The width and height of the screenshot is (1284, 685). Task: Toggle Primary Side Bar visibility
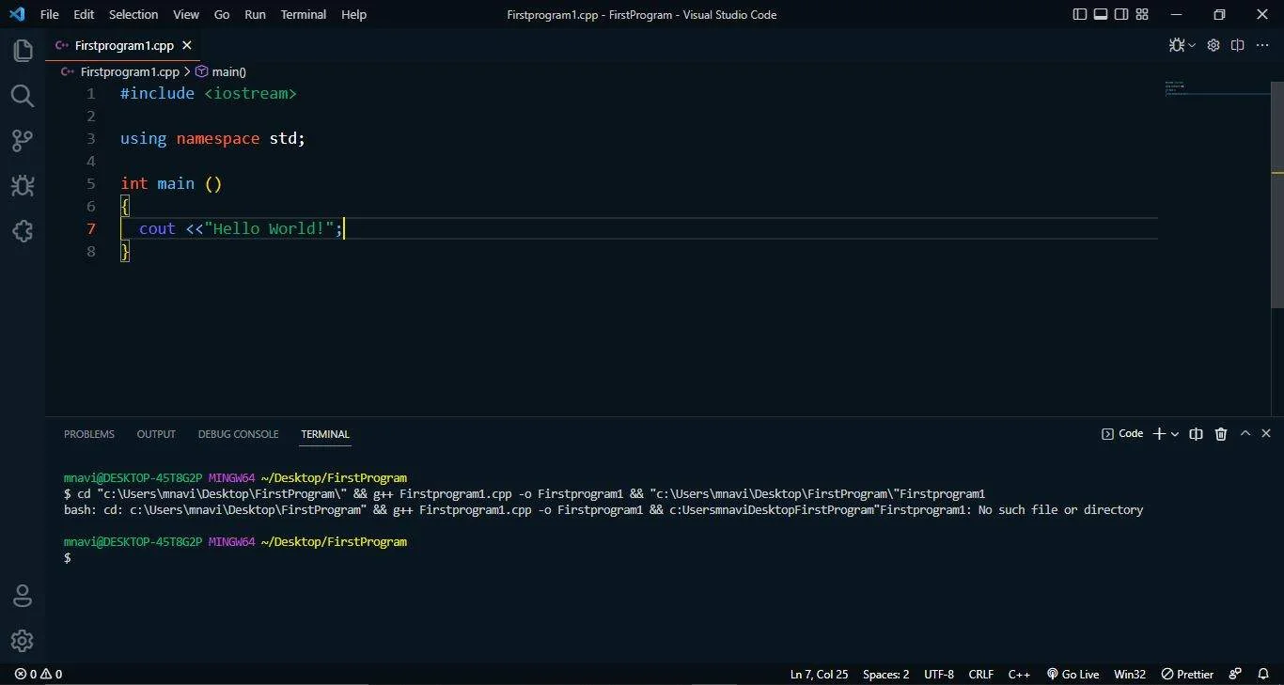[1080, 14]
